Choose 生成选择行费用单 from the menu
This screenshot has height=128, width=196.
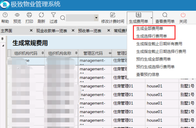click(151, 36)
